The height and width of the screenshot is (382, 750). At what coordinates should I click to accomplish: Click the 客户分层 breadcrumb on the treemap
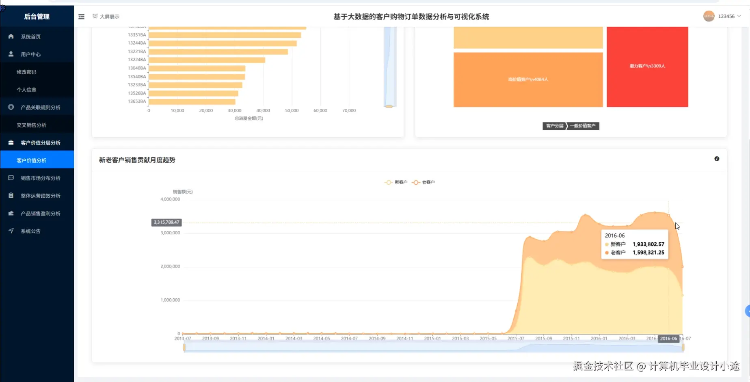point(555,126)
